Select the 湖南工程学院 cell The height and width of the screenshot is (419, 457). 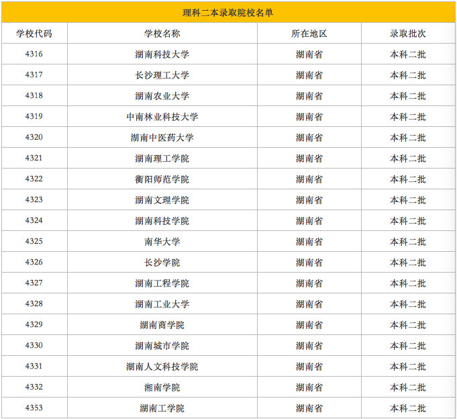click(x=162, y=283)
